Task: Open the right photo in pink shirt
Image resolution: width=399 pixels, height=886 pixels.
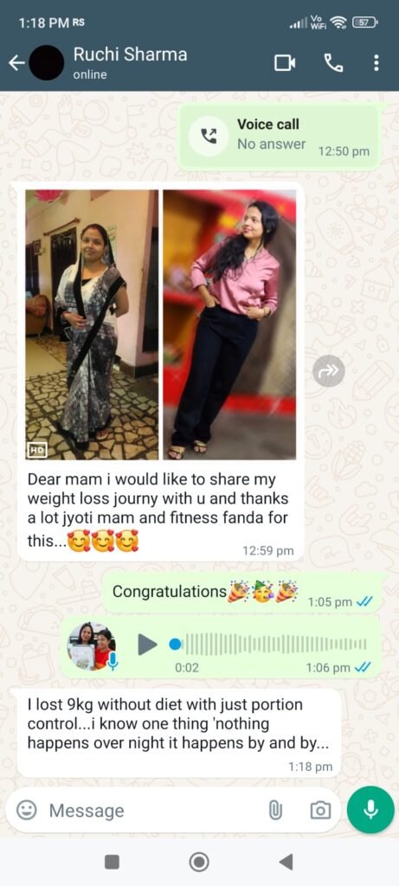Action: click(x=229, y=324)
